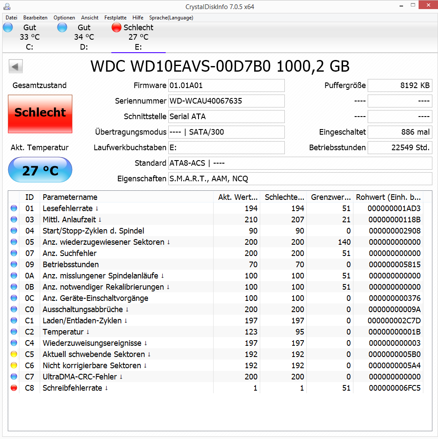The height and width of the screenshot is (439, 438).
Task: Click the Seriennummer field WD-WCAU40067635
Action: click(226, 101)
